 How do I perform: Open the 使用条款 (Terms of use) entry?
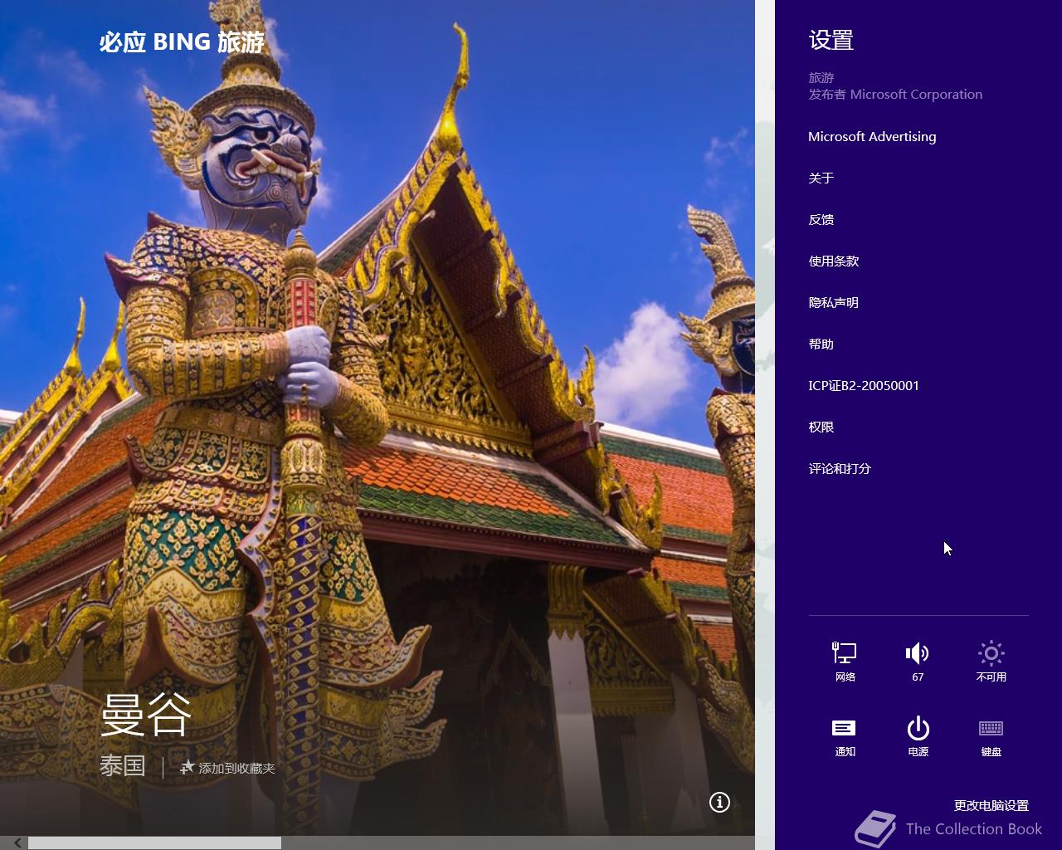(x=834, y=261)
